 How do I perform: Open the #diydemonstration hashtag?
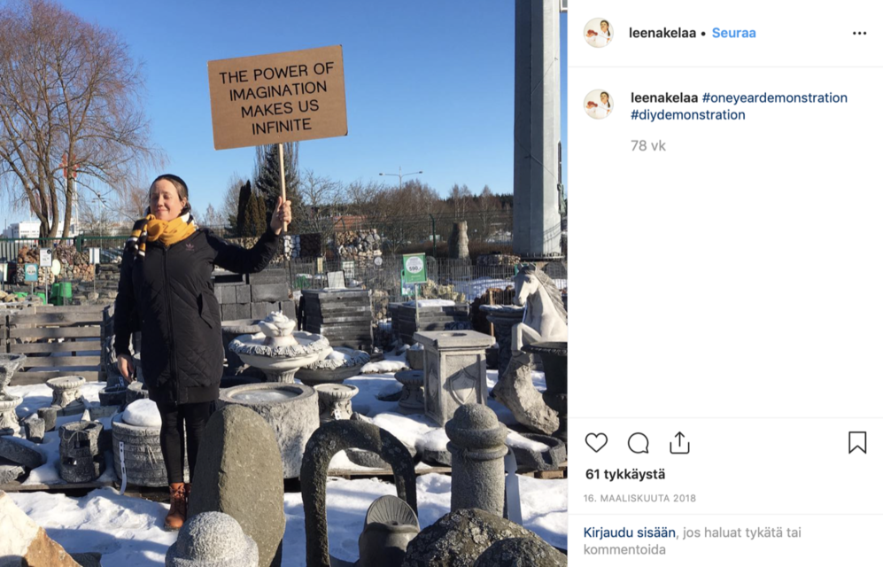click(687, 115)
